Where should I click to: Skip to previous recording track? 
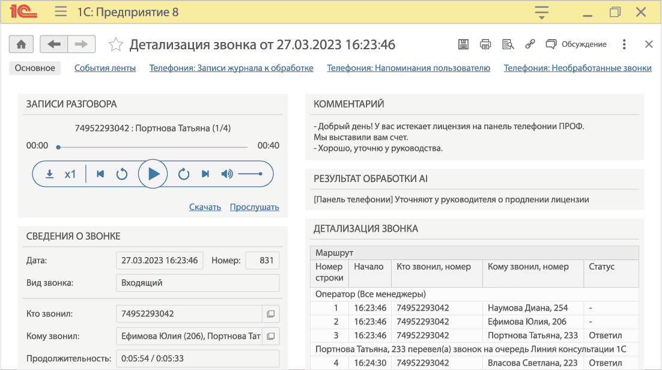coord(100,174)
